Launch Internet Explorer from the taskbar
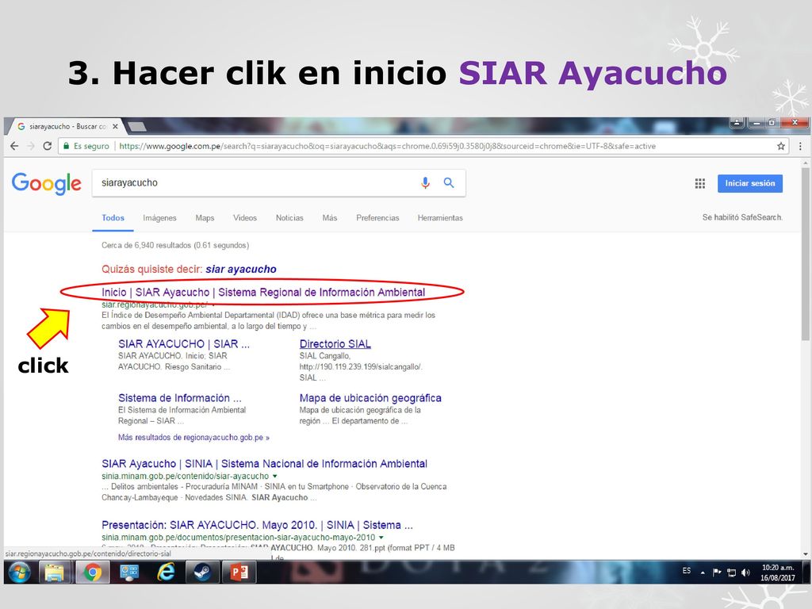The image size is (812, 609). click(166, 573)
